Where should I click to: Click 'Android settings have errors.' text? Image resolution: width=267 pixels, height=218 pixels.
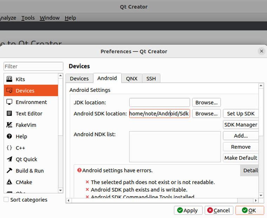click(x=118, y=170)
